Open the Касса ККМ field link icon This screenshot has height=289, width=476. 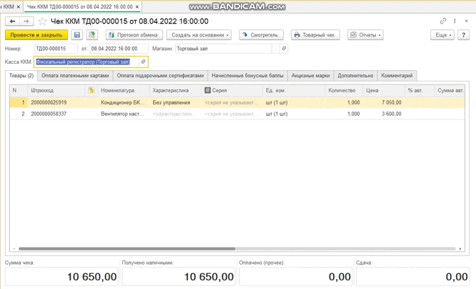[x=143, y=62]
